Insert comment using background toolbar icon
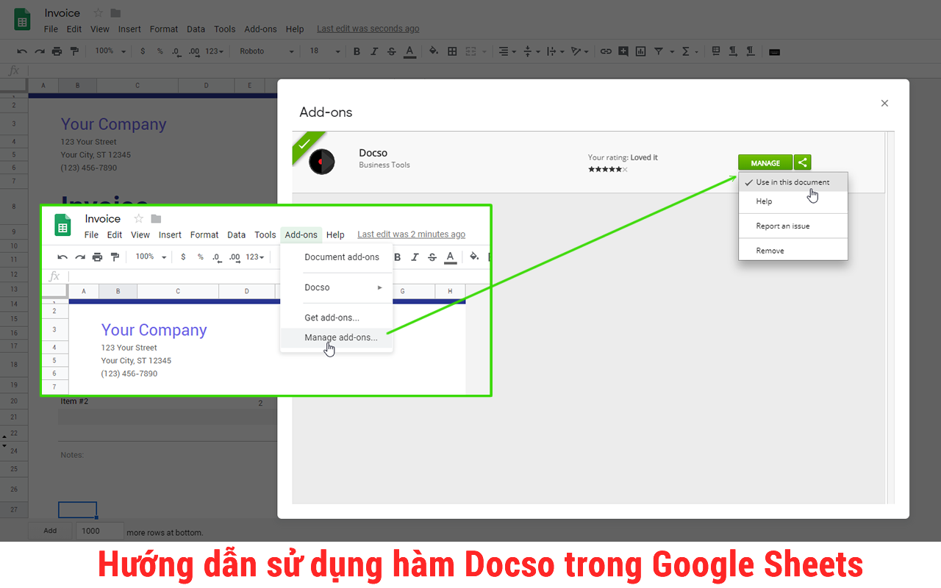Viewport: 941px width, 588px height. tap(623, 51)
